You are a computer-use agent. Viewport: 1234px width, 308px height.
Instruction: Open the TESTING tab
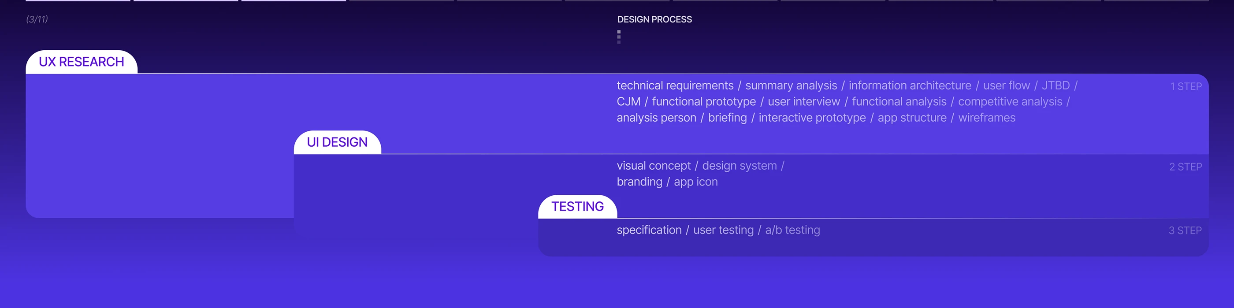[577, 207]
